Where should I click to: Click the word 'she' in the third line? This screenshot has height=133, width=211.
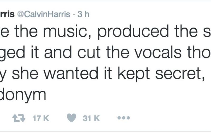point(25,74)
